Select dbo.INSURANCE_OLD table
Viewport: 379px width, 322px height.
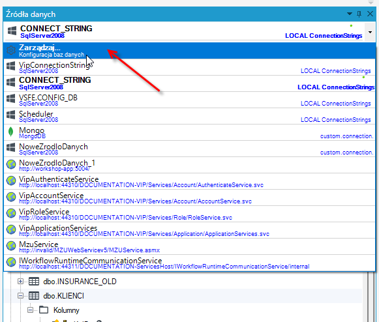pos(80,282)
